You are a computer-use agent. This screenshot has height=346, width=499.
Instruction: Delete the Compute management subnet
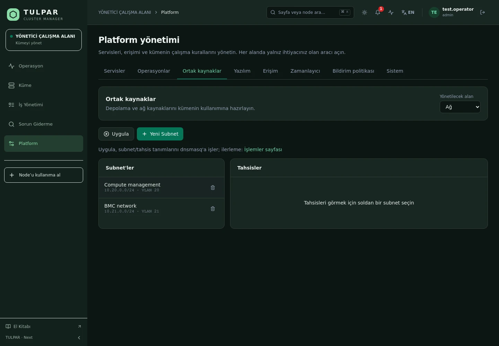pos(213,188)
